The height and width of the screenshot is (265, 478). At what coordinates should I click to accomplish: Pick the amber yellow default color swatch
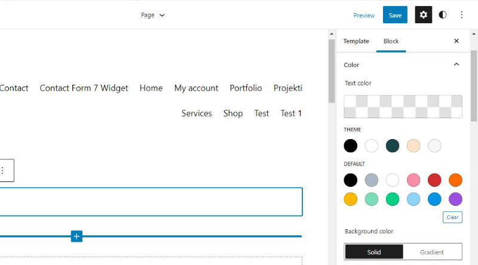click(351, 199)
